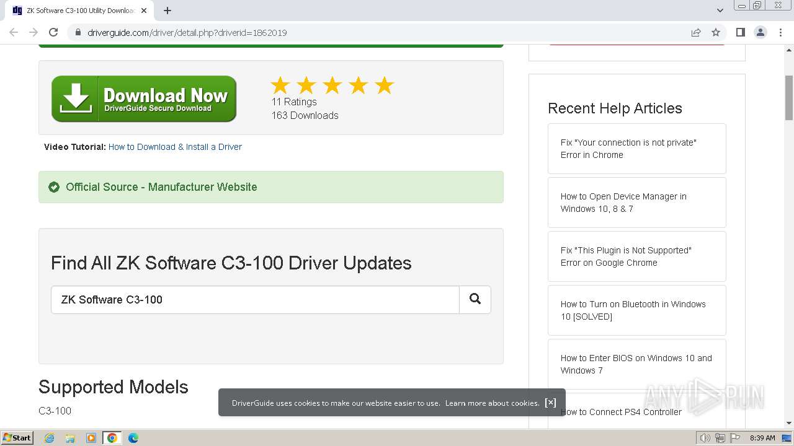Open the Action Center flag icon
794x446 pixels.
tap(735, 438)
